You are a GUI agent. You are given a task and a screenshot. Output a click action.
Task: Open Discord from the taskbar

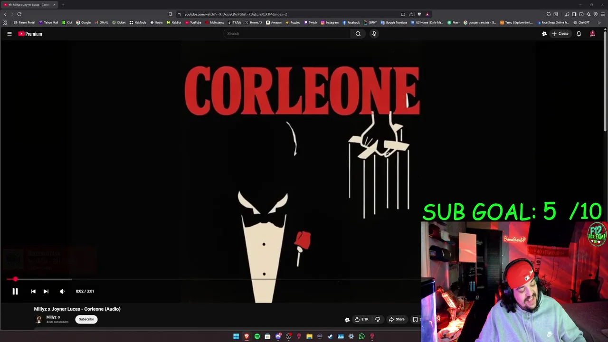tap(278, 336)
